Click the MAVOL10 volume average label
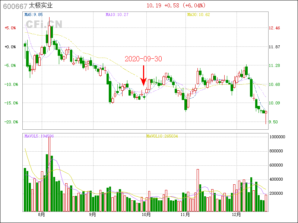The width and height of the screenshot is (298, 223). click(x=162, y=136)
